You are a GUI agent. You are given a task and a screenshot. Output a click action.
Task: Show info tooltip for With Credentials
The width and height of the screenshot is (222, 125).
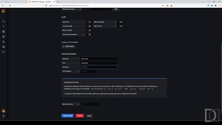(x=115, y=22)
